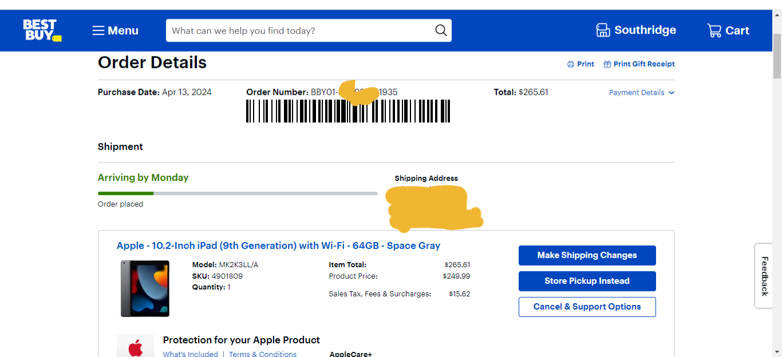The width and height of the screenshot is (782, 357).
Task: Click the Apple logo icon
Action: click(x=136, y=347)
